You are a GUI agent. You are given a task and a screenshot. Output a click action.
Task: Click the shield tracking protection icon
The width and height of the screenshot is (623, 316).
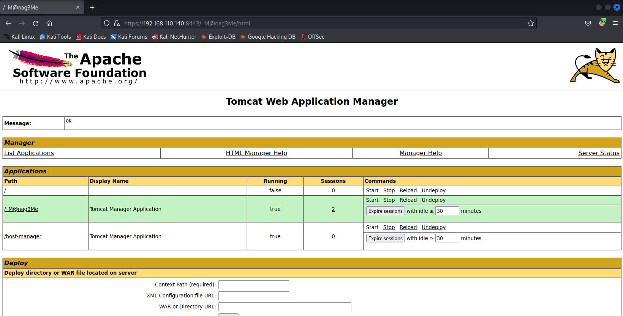107,24
